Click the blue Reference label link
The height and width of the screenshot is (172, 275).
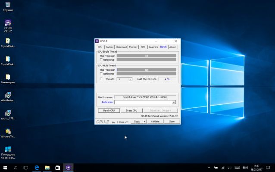107,102
